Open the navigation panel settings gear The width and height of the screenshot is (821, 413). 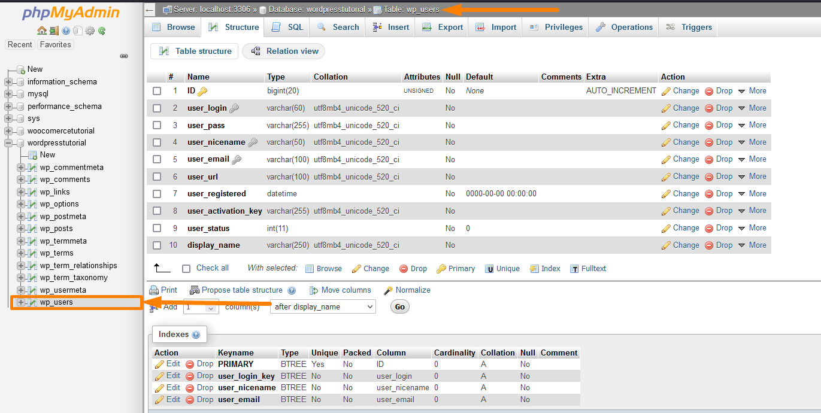[x=90, y=31]
